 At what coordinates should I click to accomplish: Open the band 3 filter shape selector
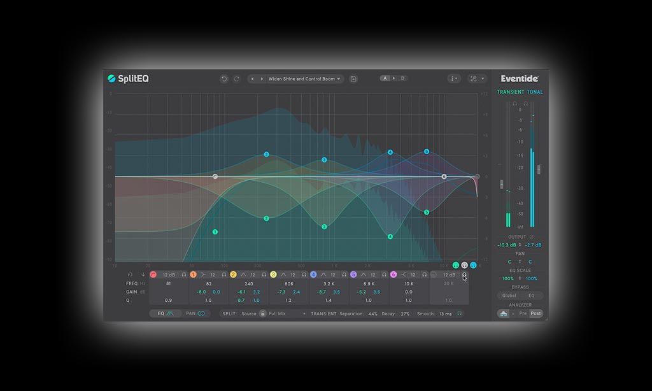point(283,274)
